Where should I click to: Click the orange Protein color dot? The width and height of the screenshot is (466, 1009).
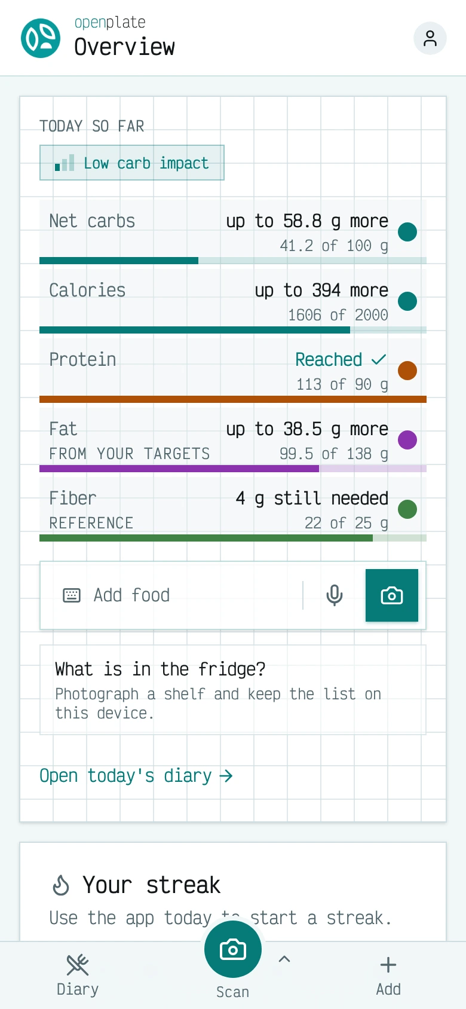[407, 371]
